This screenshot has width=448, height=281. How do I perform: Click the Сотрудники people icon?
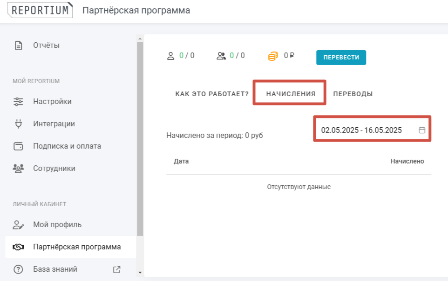coord(19,169)
